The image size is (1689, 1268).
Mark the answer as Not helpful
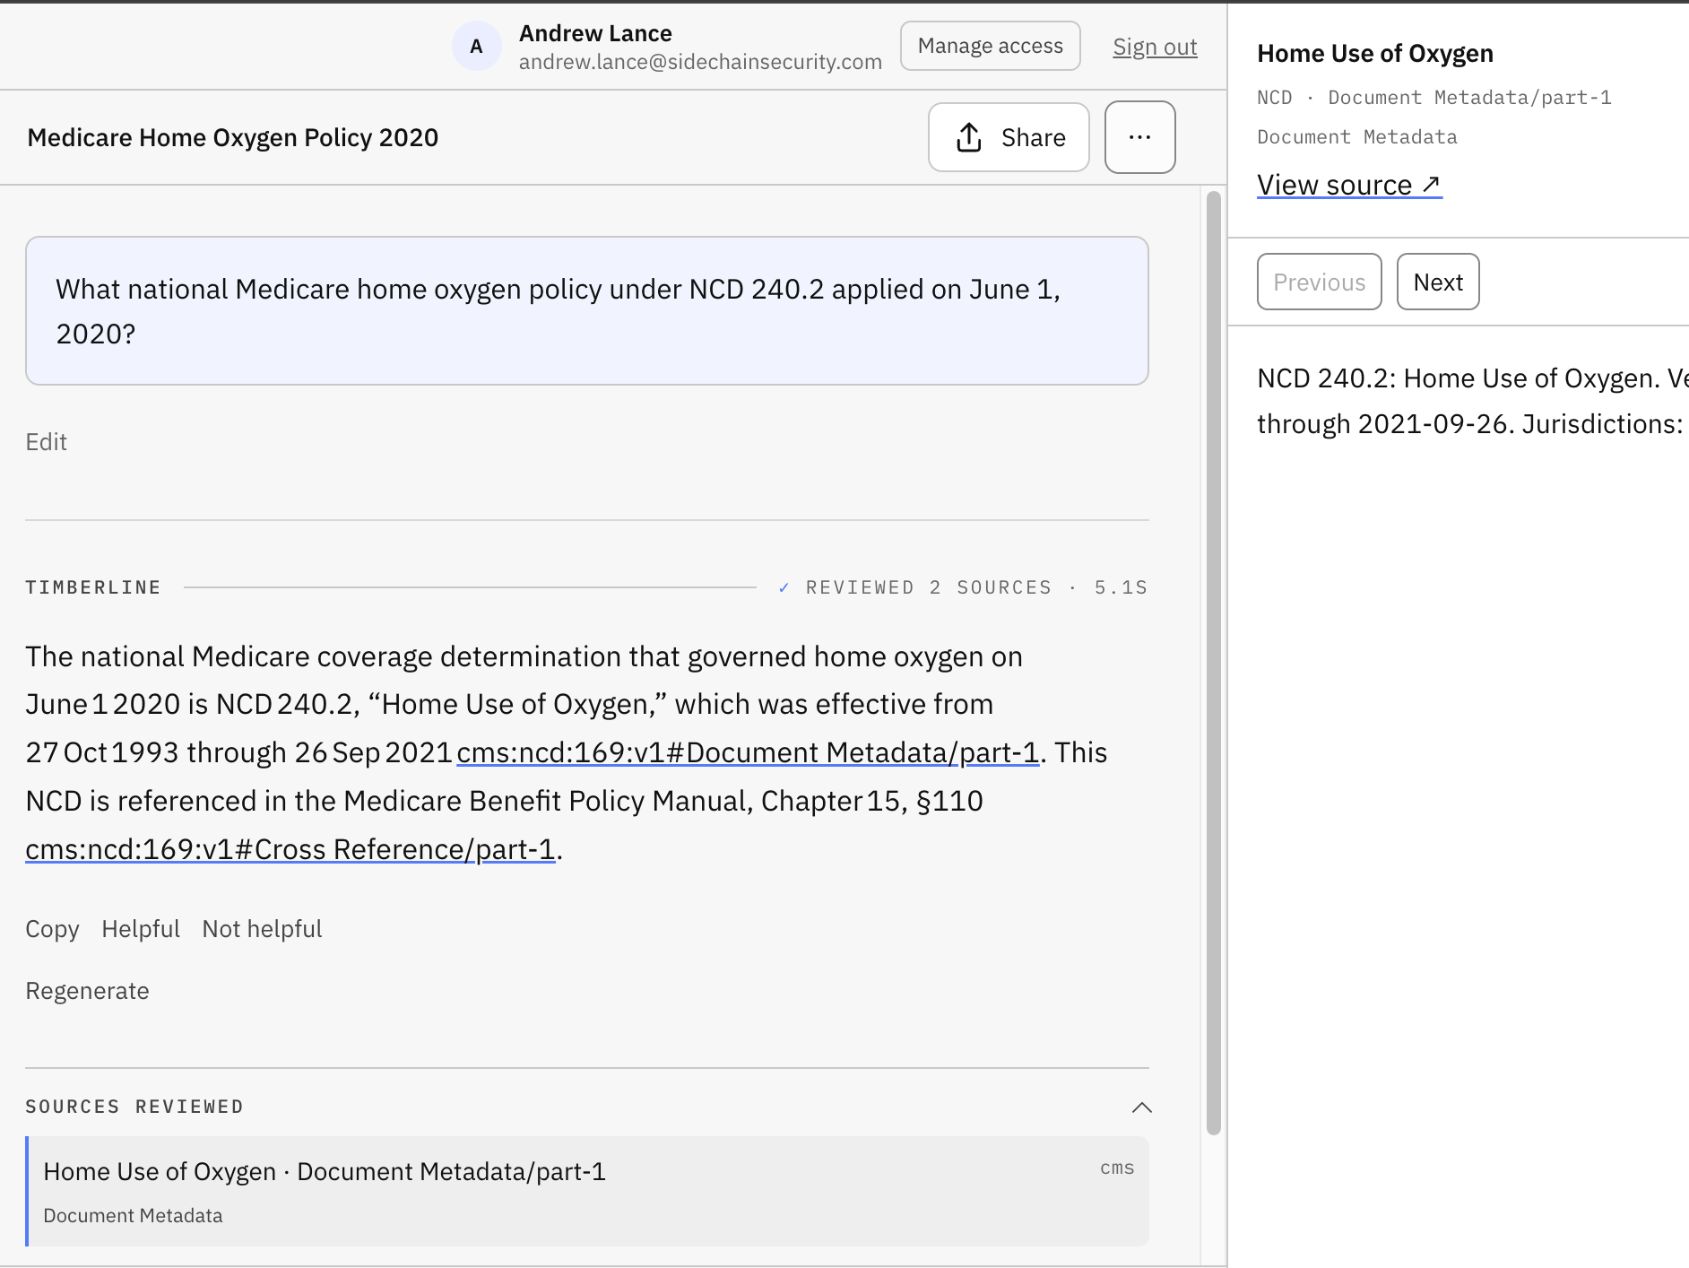[262, 929]
